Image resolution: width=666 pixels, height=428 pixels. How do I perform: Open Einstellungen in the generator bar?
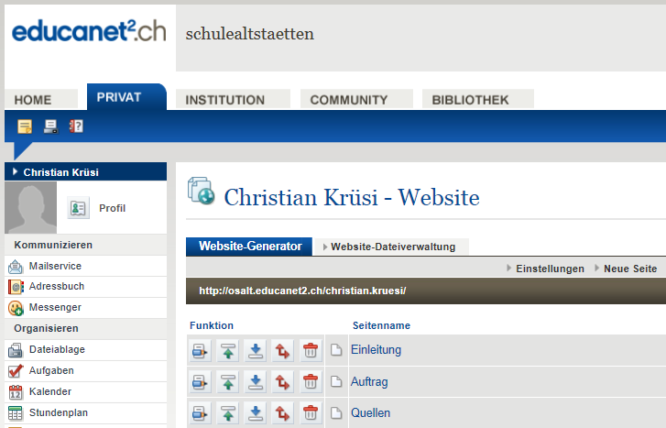[549, 269]
